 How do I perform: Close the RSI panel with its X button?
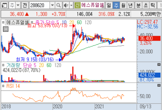click(x=159, y=85)
